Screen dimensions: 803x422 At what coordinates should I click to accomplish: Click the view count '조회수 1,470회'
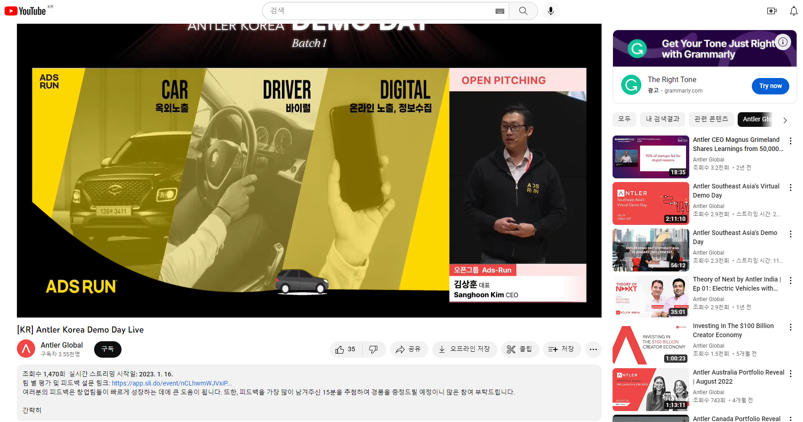pos(44,374)
